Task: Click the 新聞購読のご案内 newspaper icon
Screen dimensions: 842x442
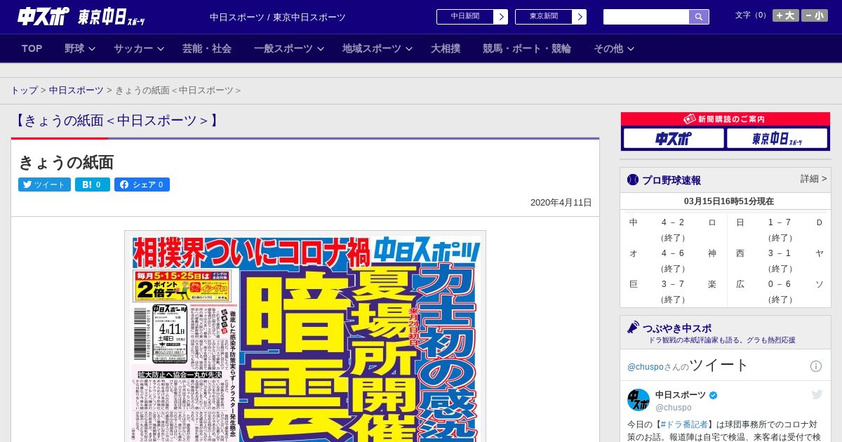Action: tap(689, 119)
